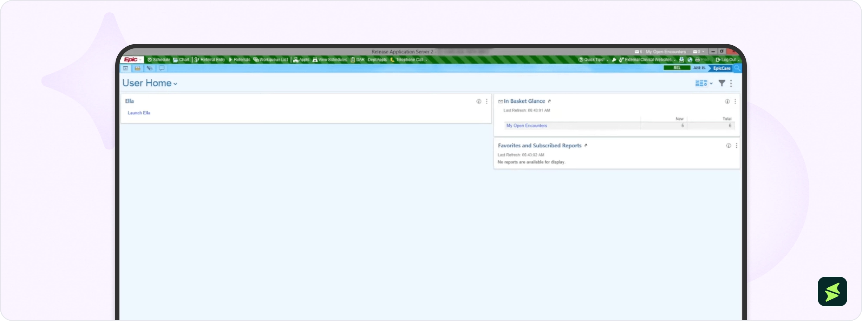Open the envelope 0 messages dropdown
Screen dimensions: 862x321
(x=698, y=52)
